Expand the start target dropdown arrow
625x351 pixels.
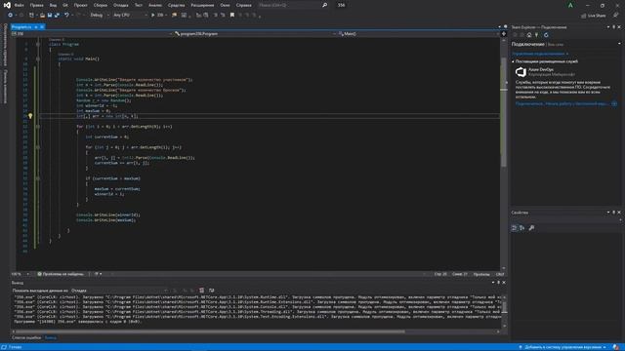coord(166,16)
